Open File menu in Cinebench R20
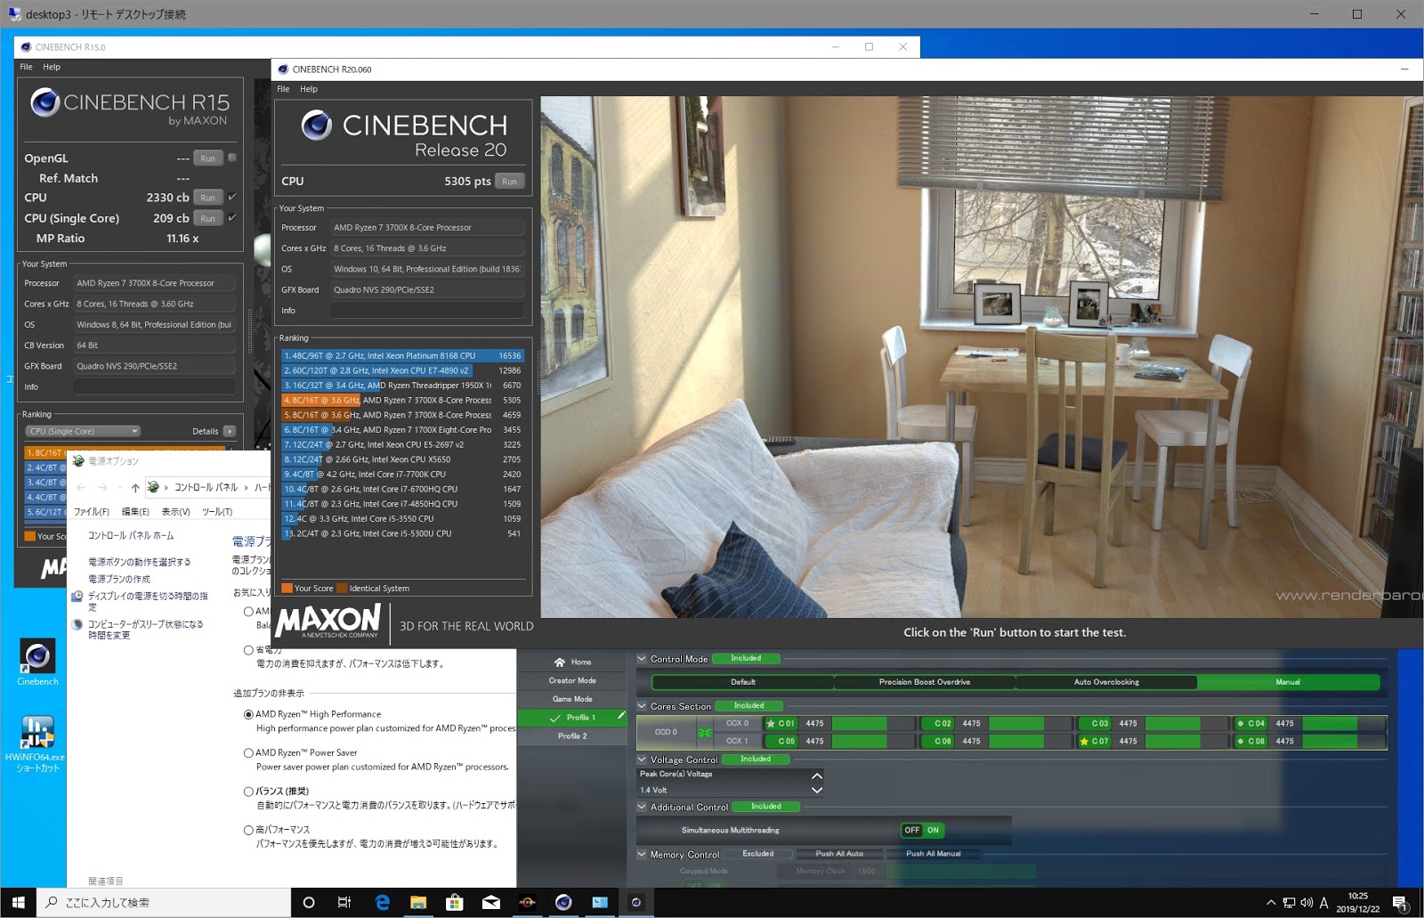This screenshot has height=918, width=1424. [283, 89]
